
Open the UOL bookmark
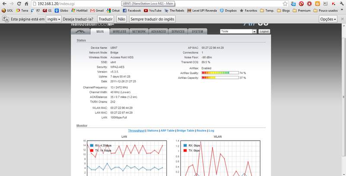(7, 10)
